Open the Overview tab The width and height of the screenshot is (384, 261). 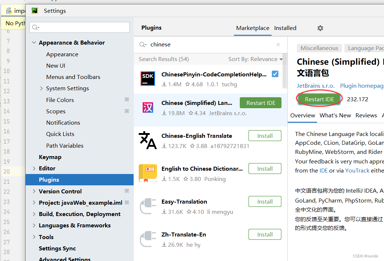(x=302, y=116)
